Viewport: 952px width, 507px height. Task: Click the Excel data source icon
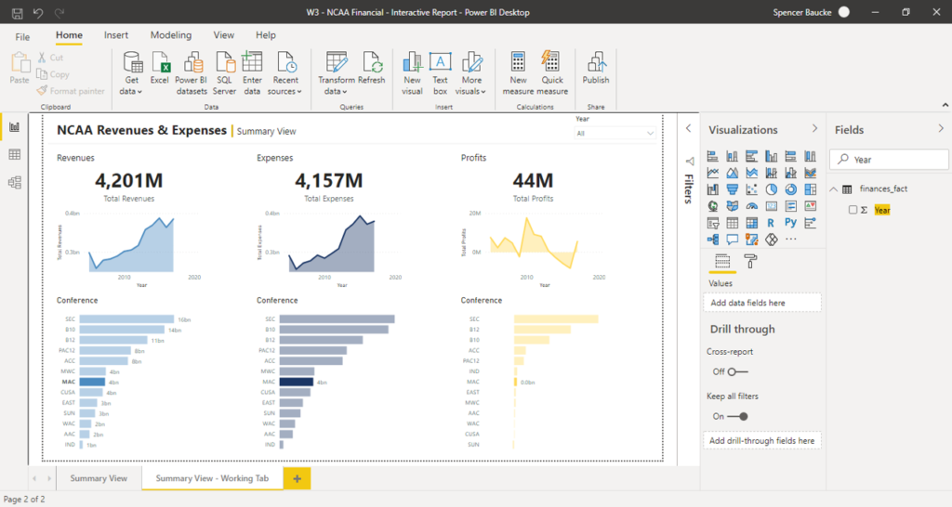[x=160, y=65]
